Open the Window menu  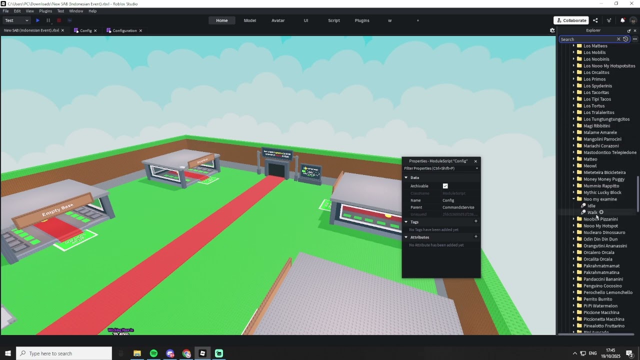(x=76, y=11)
